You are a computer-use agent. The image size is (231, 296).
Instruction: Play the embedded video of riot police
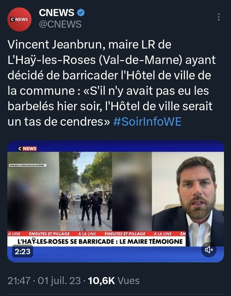[x=86, y=192]
